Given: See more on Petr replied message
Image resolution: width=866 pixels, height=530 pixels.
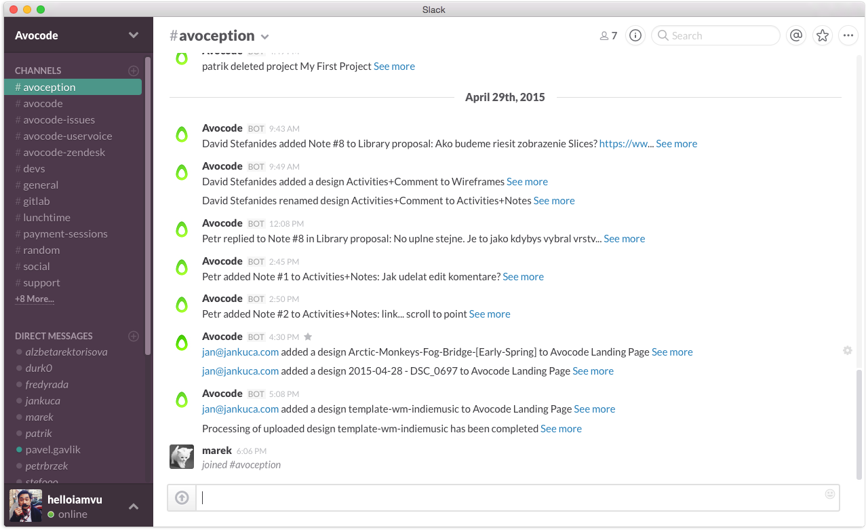Looking at the screenshot, I should click(x=625, y=239).
